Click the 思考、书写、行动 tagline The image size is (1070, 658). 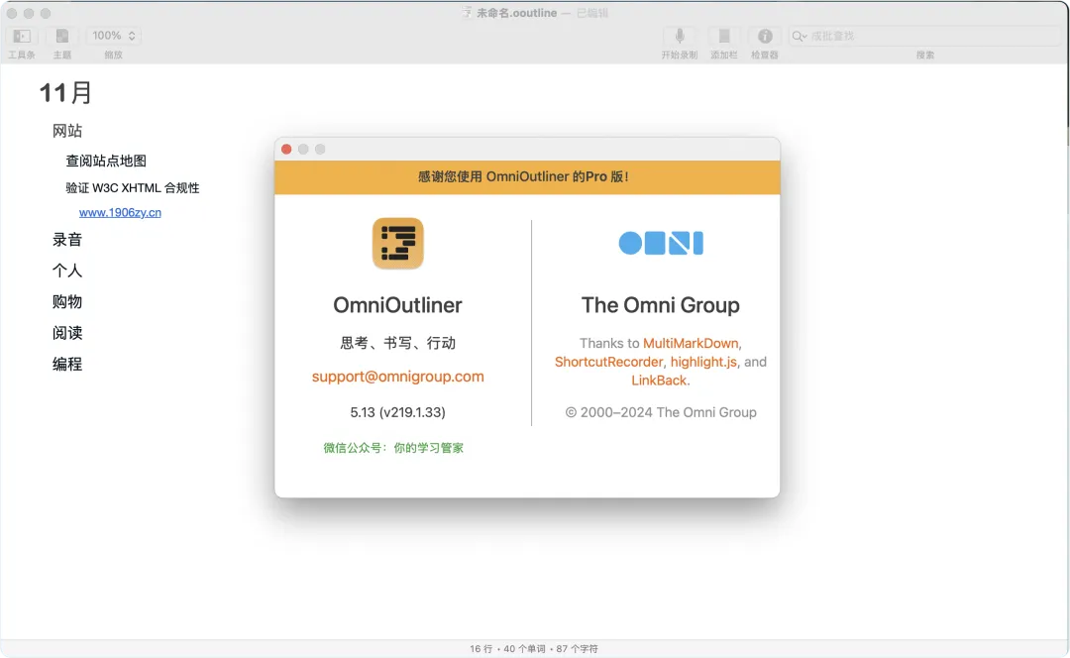[398, 343]
